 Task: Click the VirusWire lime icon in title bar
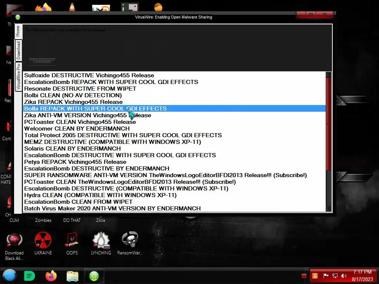click(18, 17)
